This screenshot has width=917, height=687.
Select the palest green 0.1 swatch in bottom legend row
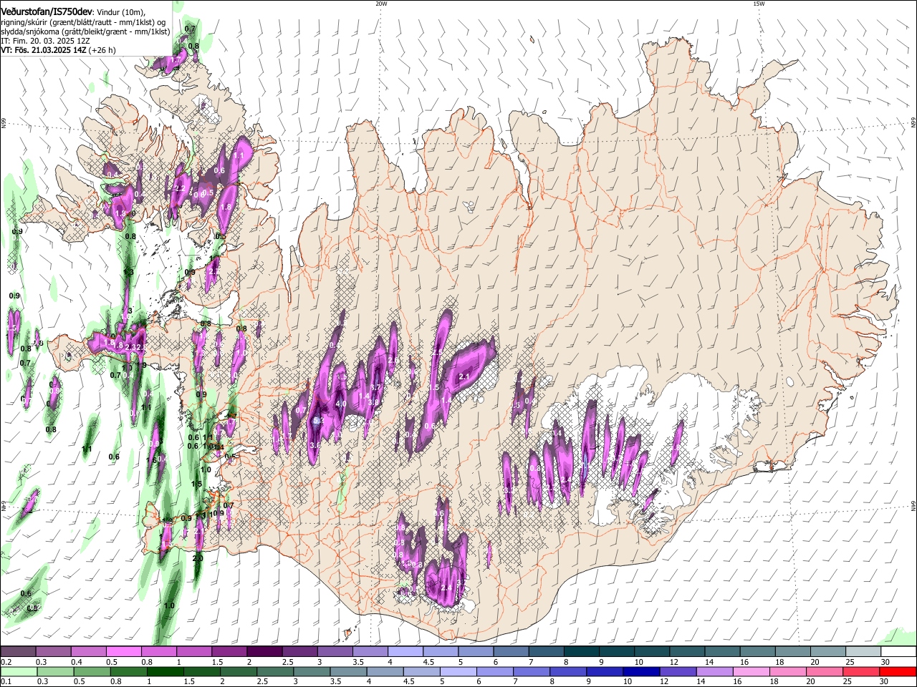coord(18,671)
